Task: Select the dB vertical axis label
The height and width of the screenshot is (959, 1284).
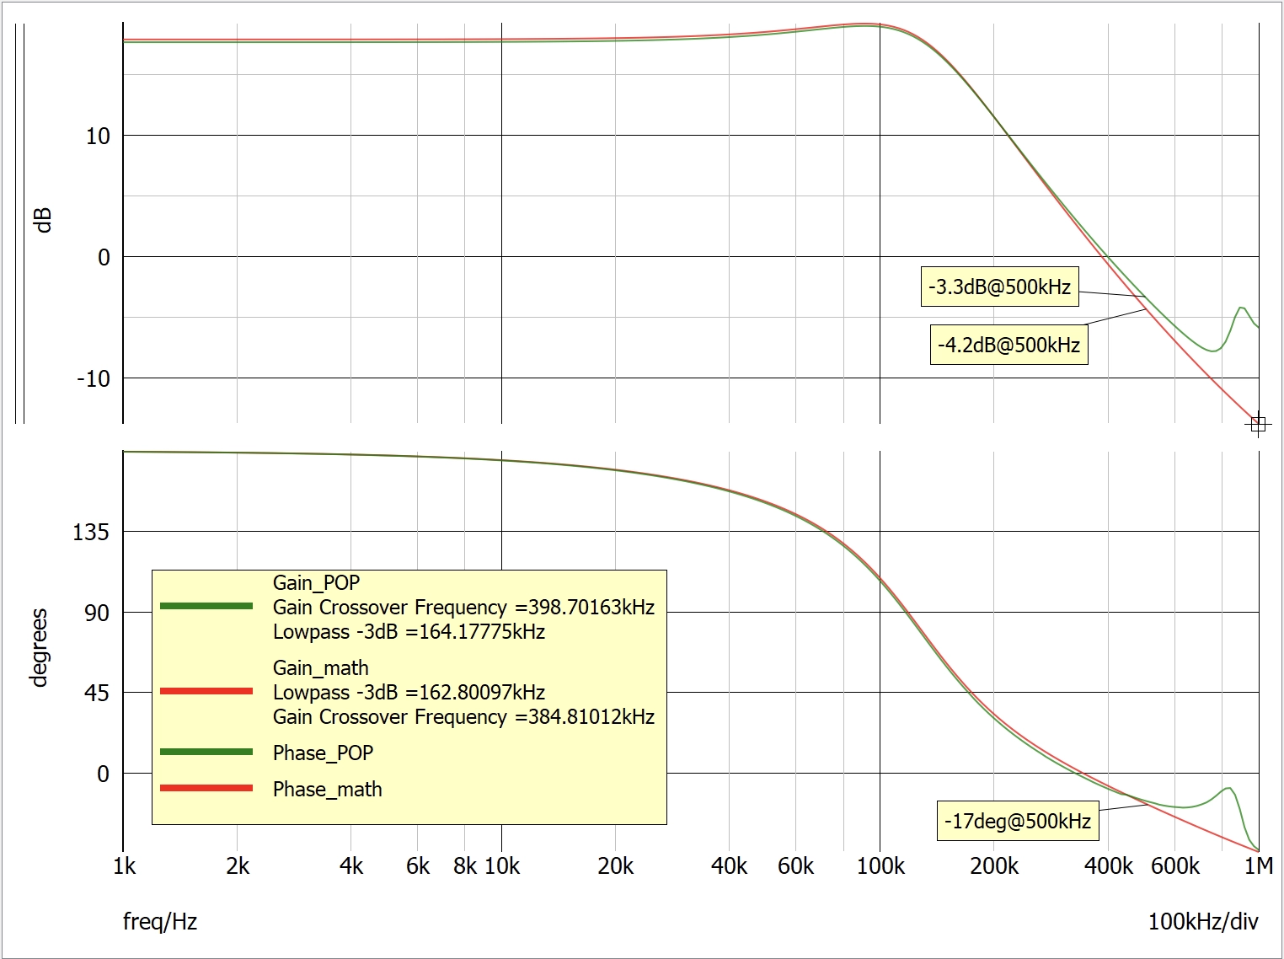Action: [x=43, y=220]
